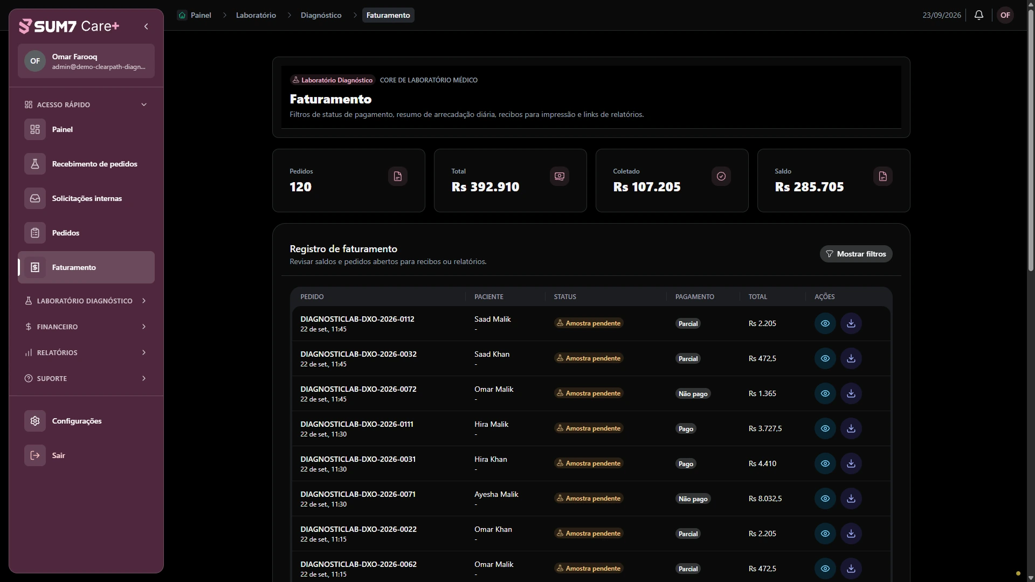Select Sair to log out
Screen dimensions: 1035x582
click(86, 455)
